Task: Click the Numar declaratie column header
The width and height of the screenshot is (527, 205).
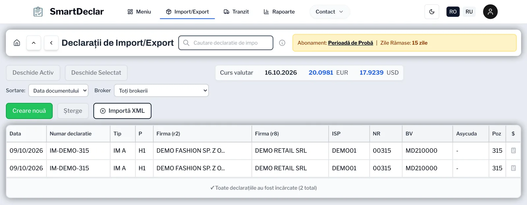Action: pos(78,133)
